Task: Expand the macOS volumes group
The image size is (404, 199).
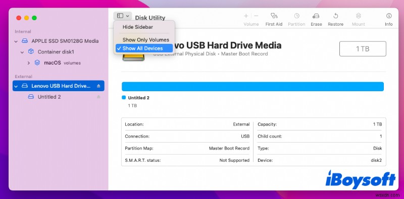Action: [x=29, y=63]
